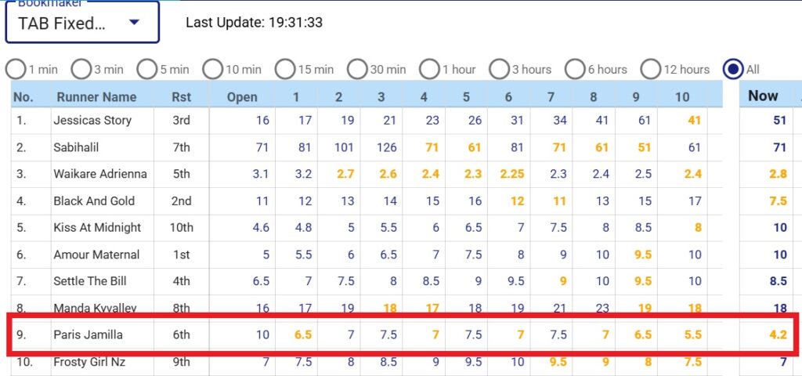The height and width of the screenshot is (376, 802).
Task: Click the Rst column header
Action: point(182,97)
